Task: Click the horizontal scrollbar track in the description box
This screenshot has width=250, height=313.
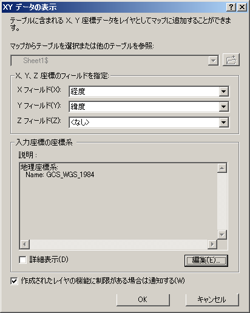Action: tap(119, 244)
